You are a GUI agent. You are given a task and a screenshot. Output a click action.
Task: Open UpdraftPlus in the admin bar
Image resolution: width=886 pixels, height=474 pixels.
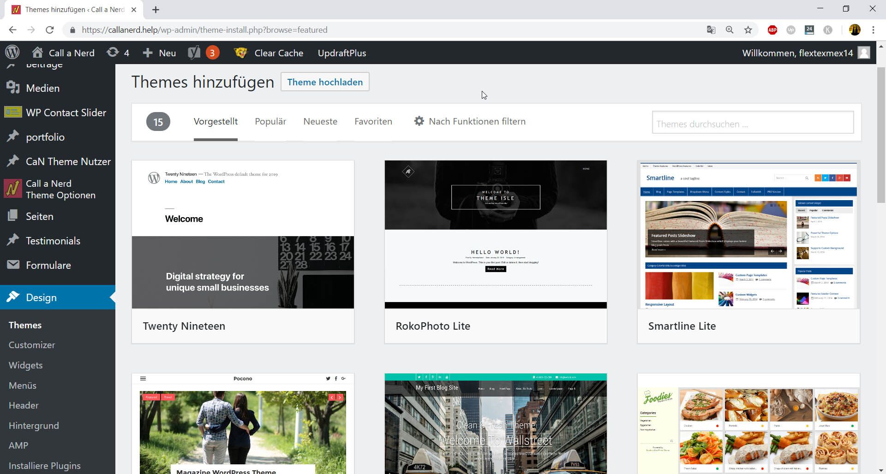point(342,53)
